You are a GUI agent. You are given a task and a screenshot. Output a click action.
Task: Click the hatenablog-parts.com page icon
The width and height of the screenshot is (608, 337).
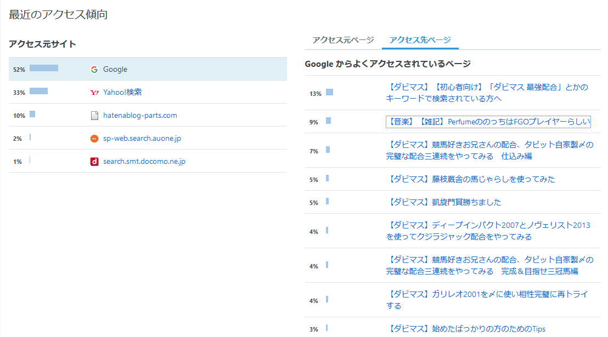[x=94, y=116]
